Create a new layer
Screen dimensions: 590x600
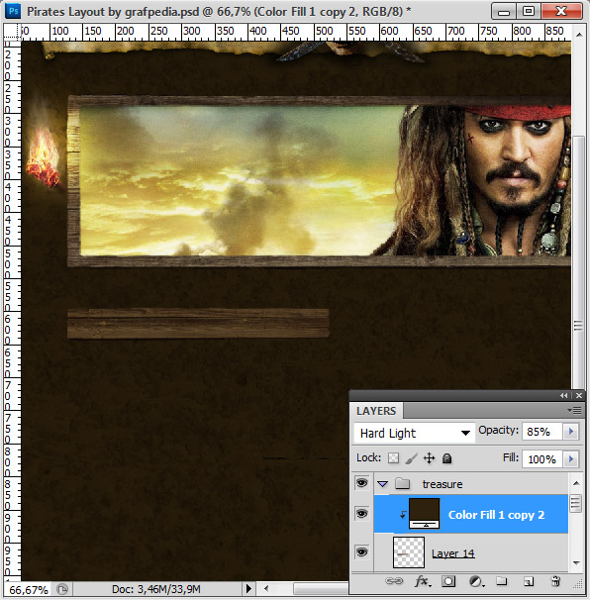529,581
